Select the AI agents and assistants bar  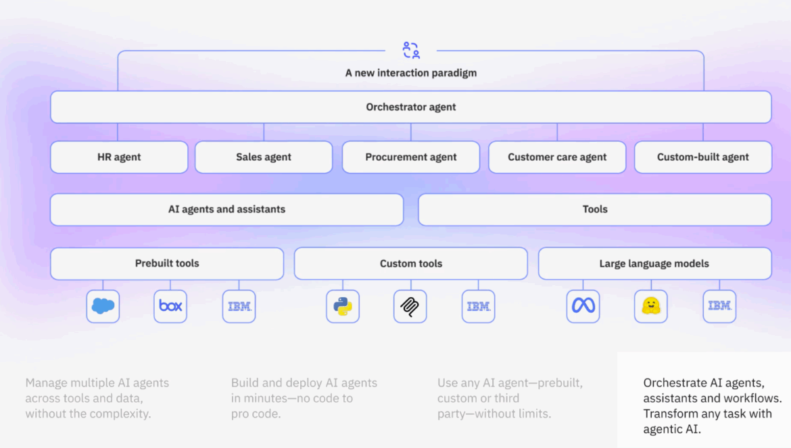[226, 209]
